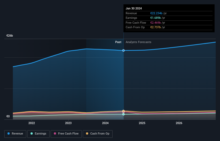Click the Cash From Op orange data point marker
The image size is (220, 141).
pos(124,111)
